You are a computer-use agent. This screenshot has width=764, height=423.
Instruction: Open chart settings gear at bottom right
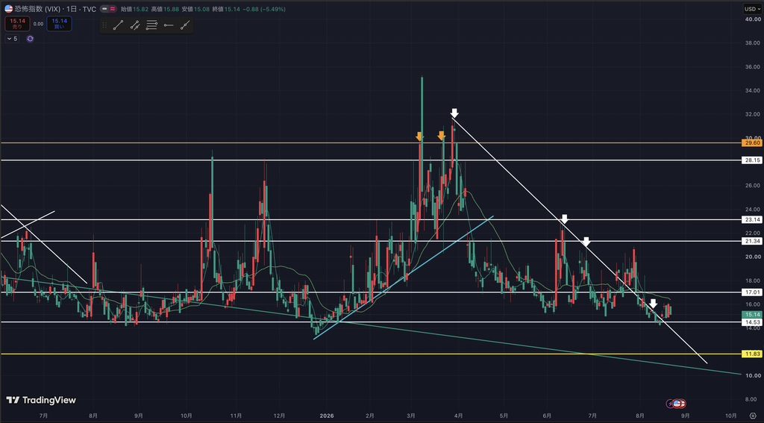click(x=753, y=416)
